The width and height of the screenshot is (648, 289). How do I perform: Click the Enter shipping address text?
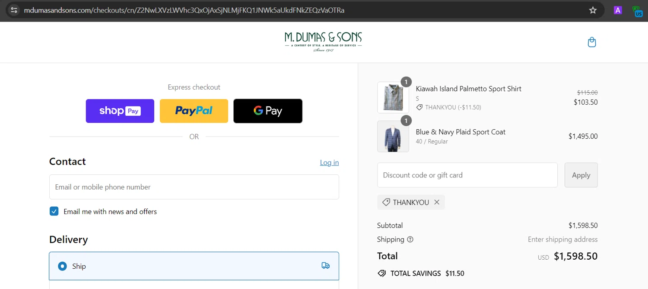[563, 239]
